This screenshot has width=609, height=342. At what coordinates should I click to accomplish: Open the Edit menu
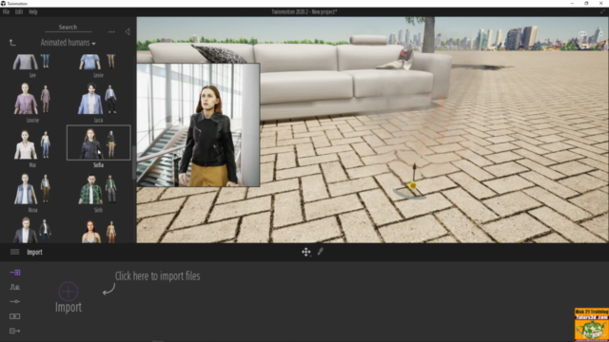[x=19, y=12]
